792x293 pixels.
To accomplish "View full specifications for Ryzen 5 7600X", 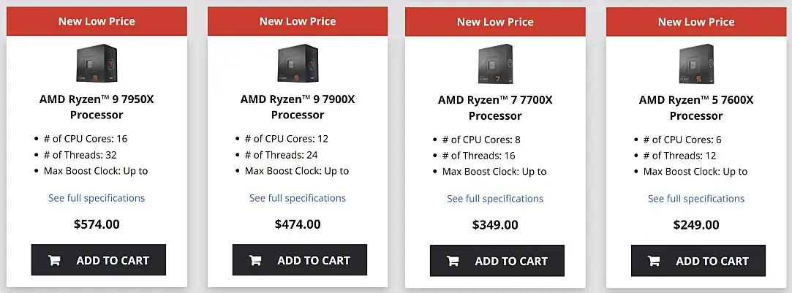I will [696, 199].
